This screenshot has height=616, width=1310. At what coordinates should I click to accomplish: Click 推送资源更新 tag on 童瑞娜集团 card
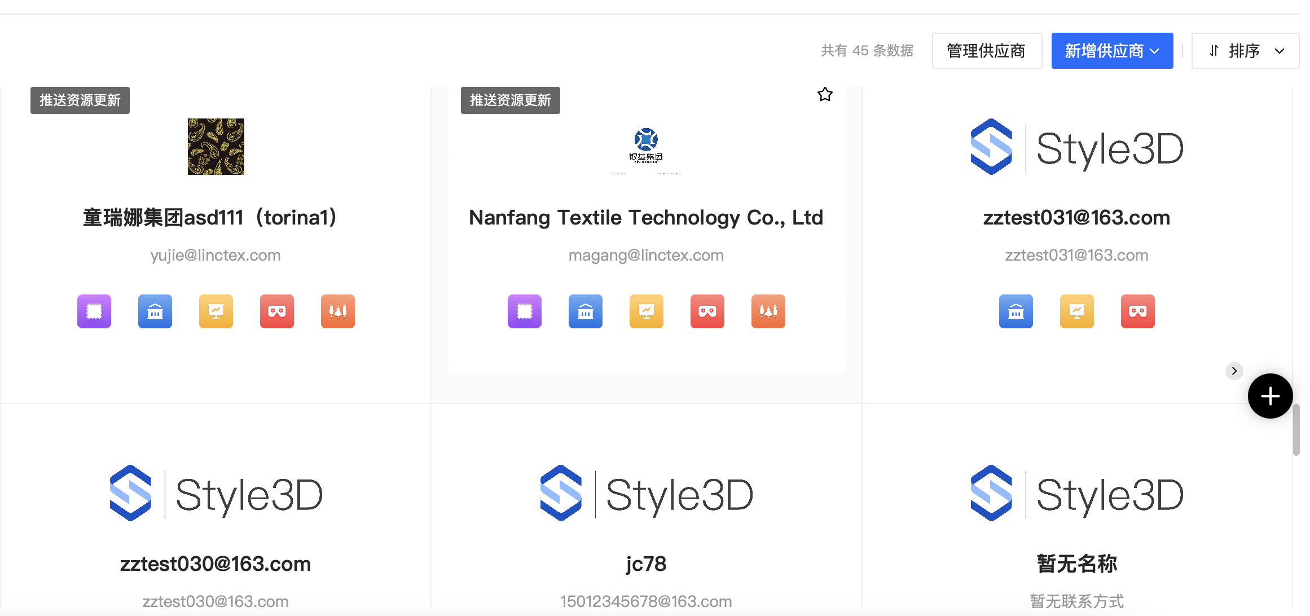coord(80,100)
